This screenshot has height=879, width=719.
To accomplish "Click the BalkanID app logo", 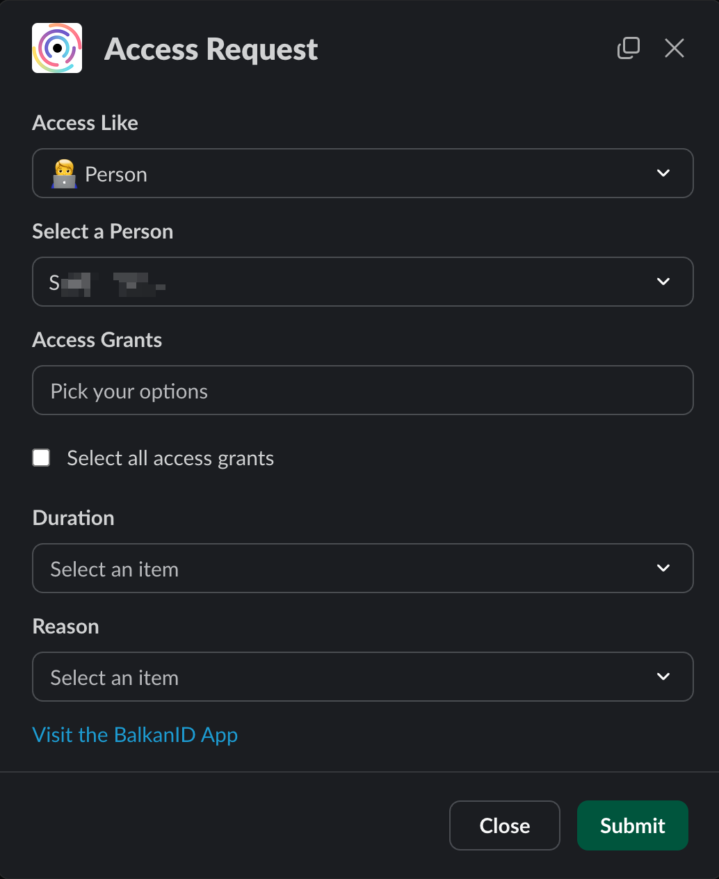I will pyautogui.click(x=57, y=48).
